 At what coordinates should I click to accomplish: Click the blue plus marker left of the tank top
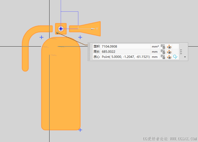pyautogui.click(x=42, y=37)
